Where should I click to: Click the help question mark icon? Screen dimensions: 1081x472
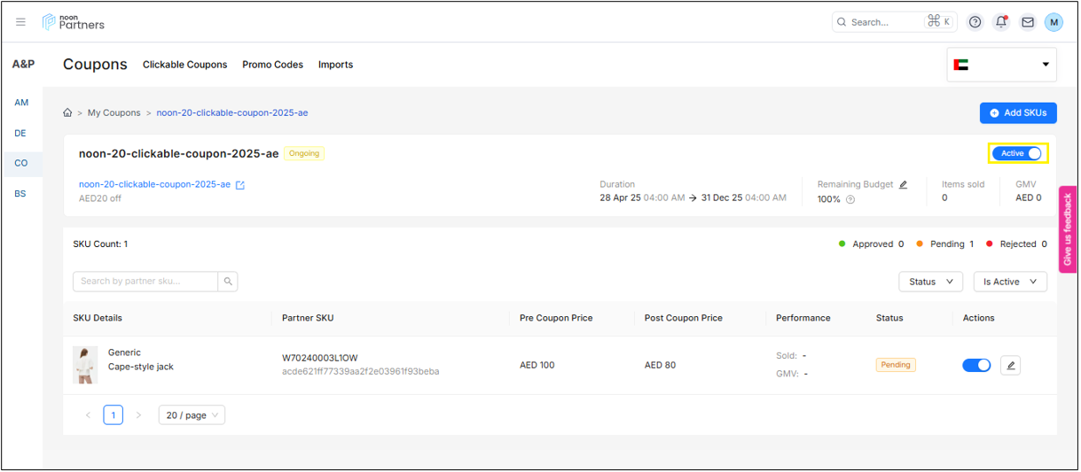coord(975,22)
